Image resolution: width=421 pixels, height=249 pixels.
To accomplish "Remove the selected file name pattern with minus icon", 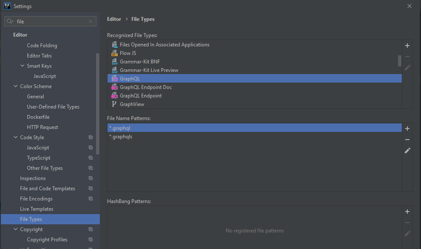I will click(407, 139).
